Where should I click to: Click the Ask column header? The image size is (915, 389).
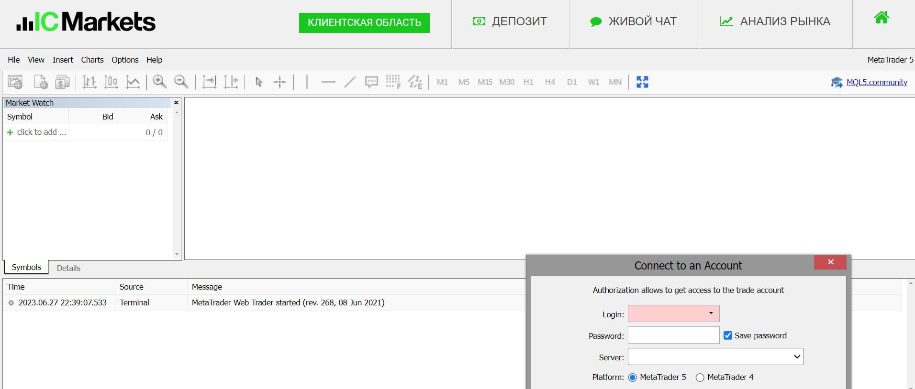coord(143,117)
